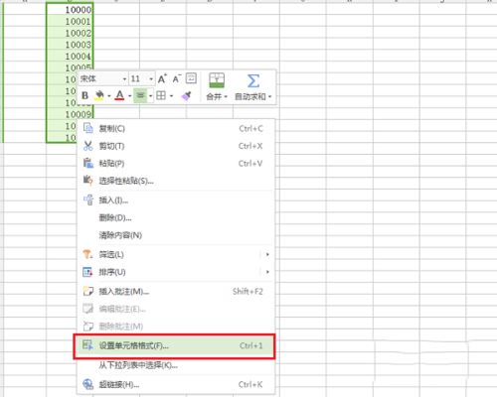The height and width of the screenshot is (397, 497).
Task: Choose 清除内容(N) clear contents
Action: [x=176, y=235]
